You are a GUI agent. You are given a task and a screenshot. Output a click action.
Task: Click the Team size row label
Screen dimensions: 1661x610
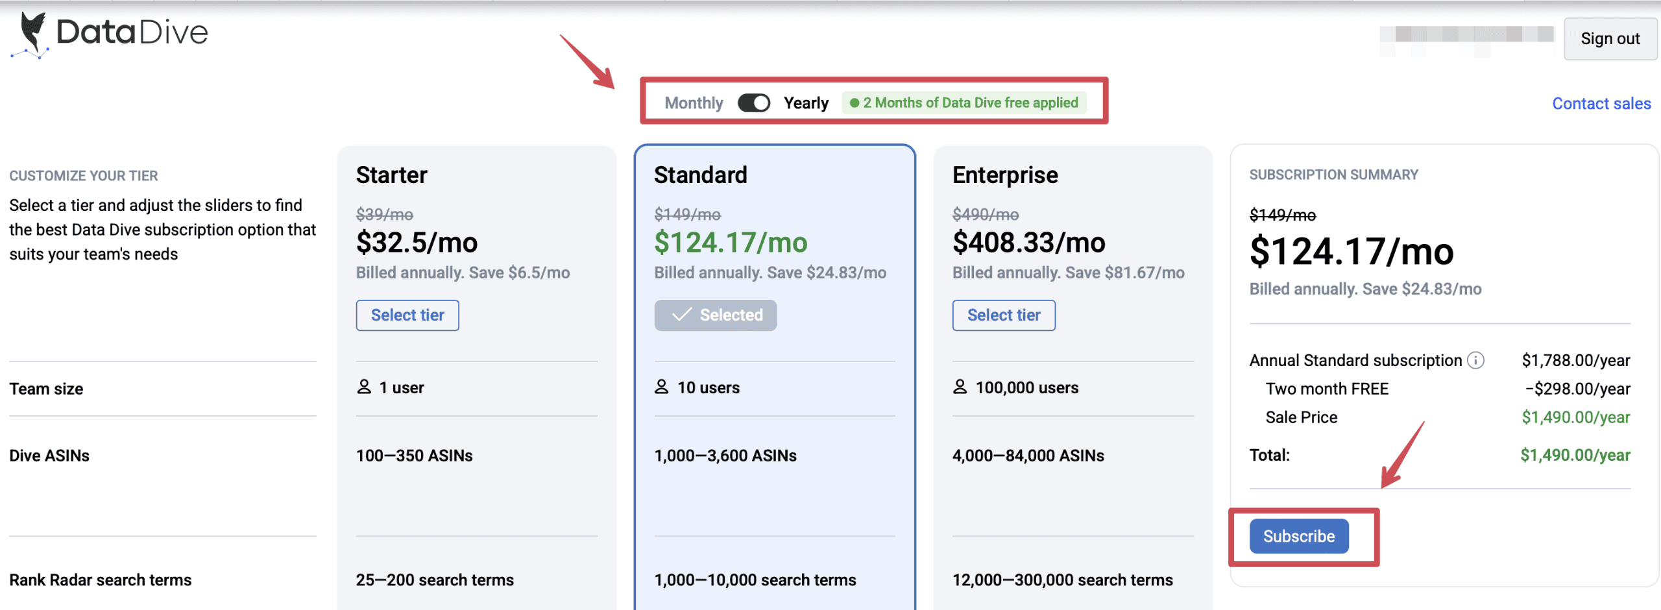[46, 389]
